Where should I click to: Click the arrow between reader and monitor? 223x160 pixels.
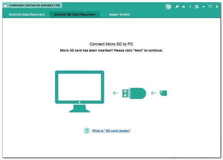[x=115, y=93]
